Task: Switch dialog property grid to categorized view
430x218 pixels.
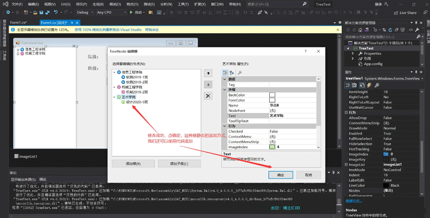Action: click(x=225, y=73)
